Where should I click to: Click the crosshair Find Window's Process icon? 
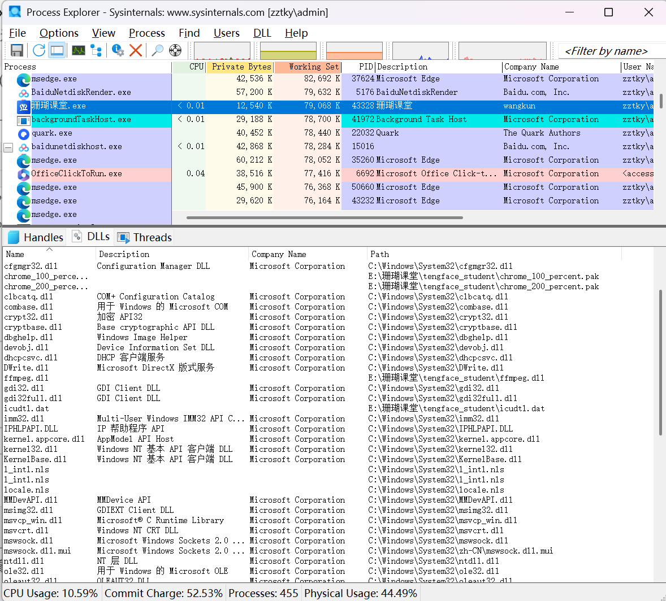[x=175, y=50]
